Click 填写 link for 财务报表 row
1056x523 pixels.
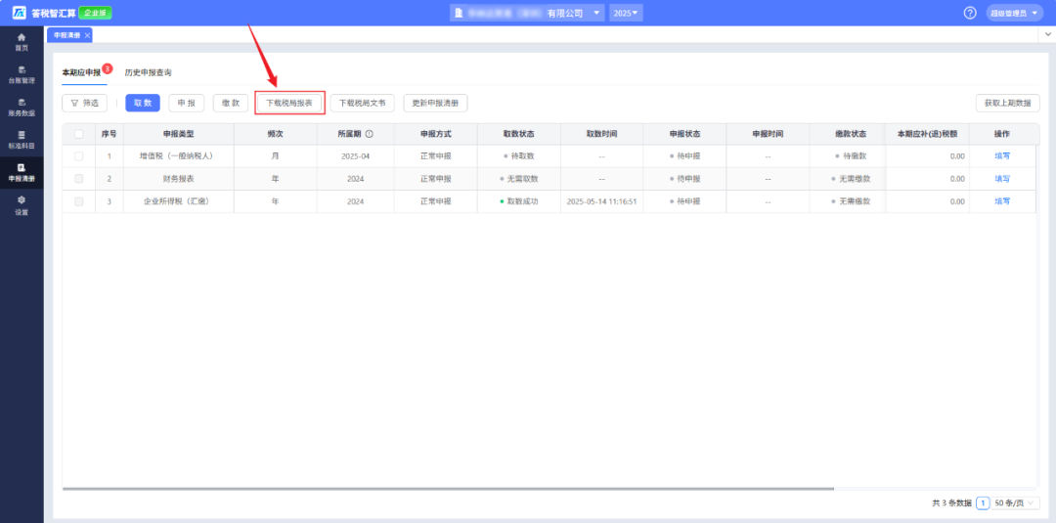tap(1002, 179)
